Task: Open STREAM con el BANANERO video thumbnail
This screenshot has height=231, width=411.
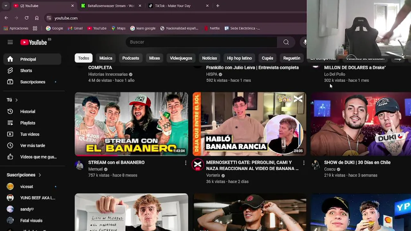Action: tap(131, 124)
